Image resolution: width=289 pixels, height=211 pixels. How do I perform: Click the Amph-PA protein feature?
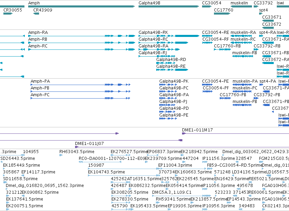(80, 85)
